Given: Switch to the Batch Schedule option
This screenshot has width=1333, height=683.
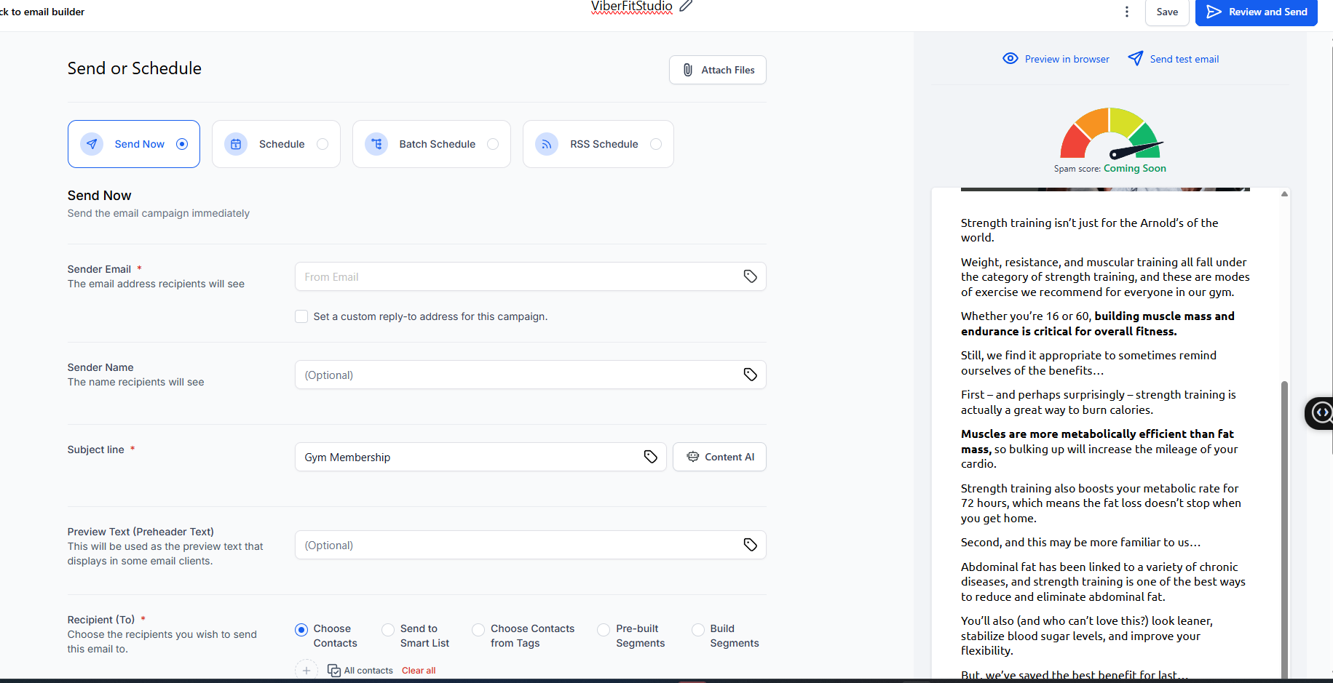Looking at the screenshot, I should pos(432,144).
